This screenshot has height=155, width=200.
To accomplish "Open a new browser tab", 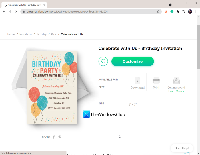I will coord(51,5).
